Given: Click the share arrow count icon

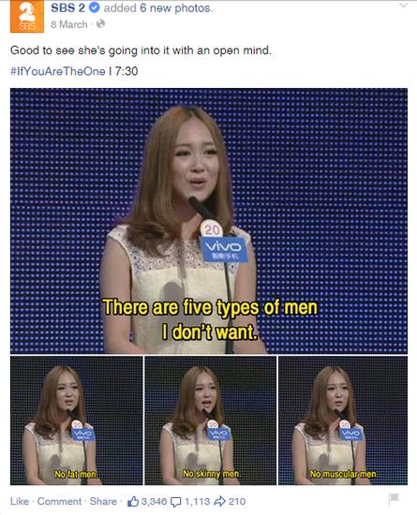Looking at the screenshot, I should (219, 501).
